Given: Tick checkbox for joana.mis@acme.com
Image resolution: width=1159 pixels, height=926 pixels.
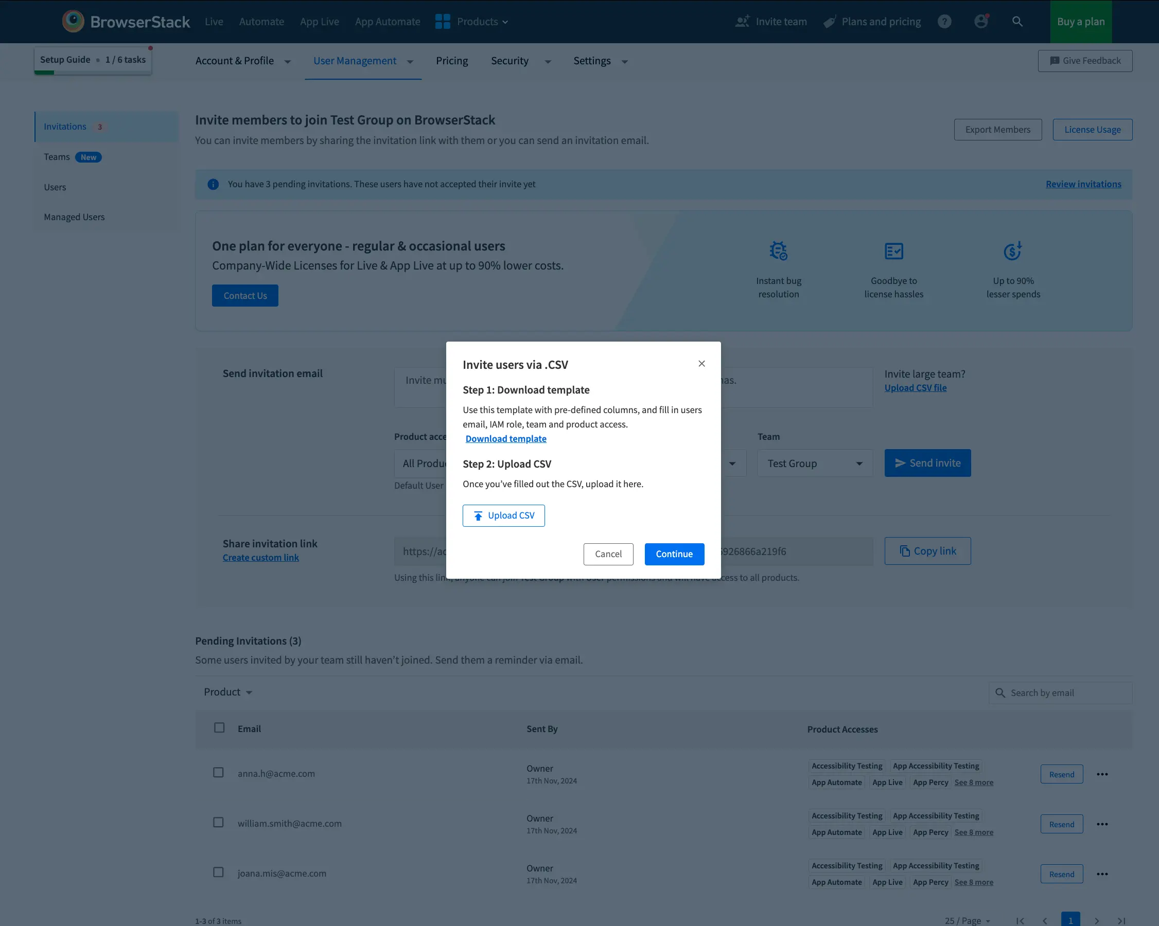Looking at the screenshot, I should pyautogui.click(x=218, y=872).
